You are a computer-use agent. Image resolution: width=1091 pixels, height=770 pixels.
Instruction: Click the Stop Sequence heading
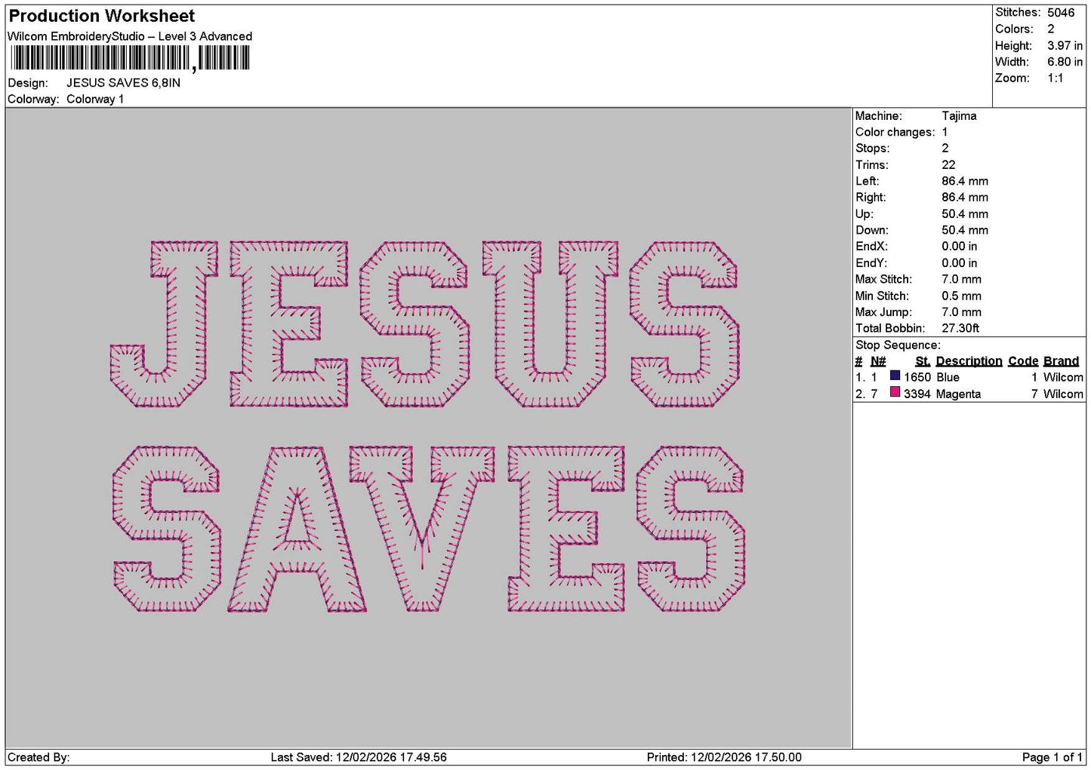click(x=898, y=345)
